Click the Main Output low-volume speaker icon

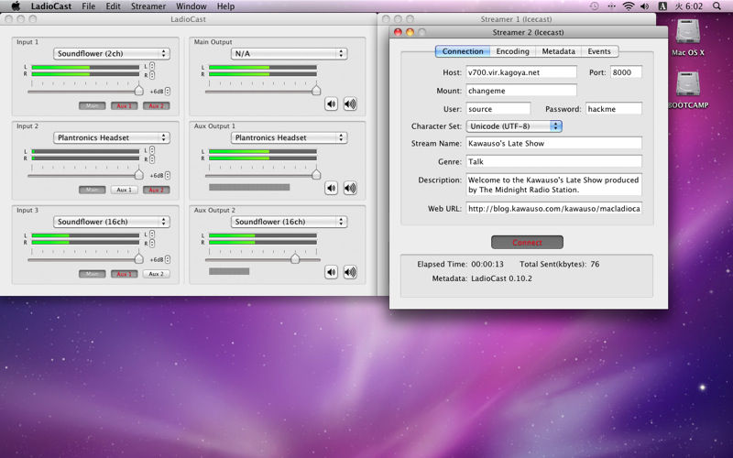click(x=331, y=104)
